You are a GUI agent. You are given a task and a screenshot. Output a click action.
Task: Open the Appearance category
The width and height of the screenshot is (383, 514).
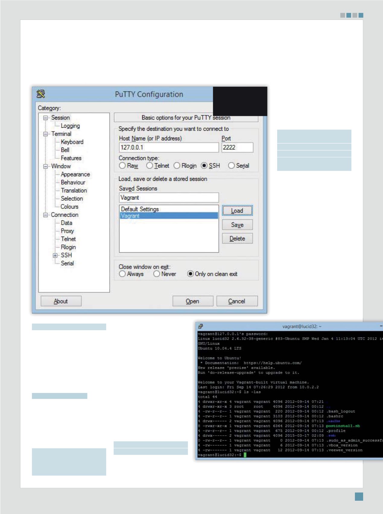[75, 174]
